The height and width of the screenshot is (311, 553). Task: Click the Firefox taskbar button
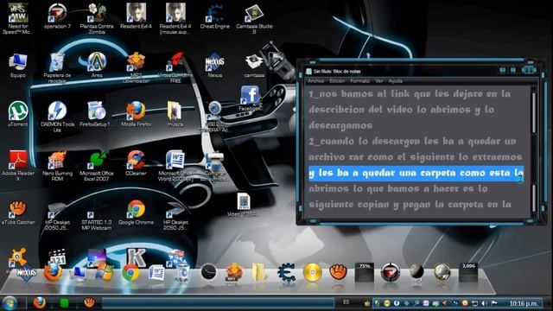pos(39,303)
